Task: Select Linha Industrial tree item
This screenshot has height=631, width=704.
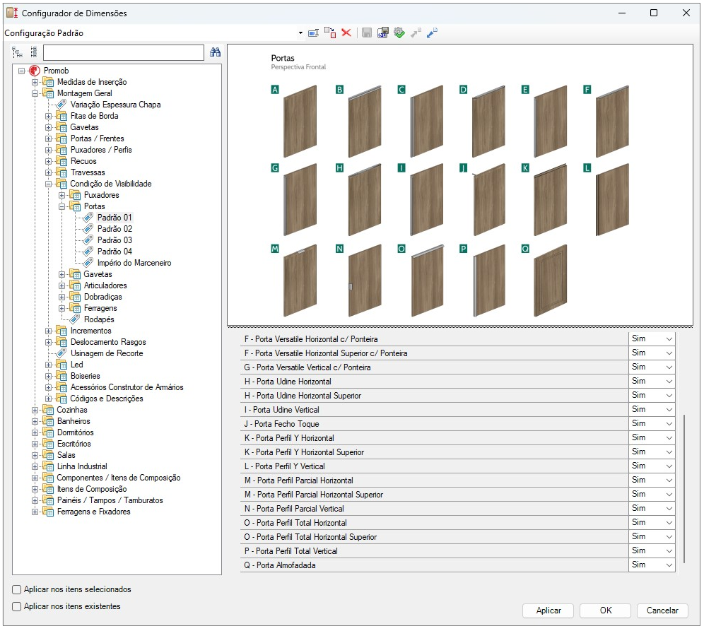Action: click(x=82, y=466)
